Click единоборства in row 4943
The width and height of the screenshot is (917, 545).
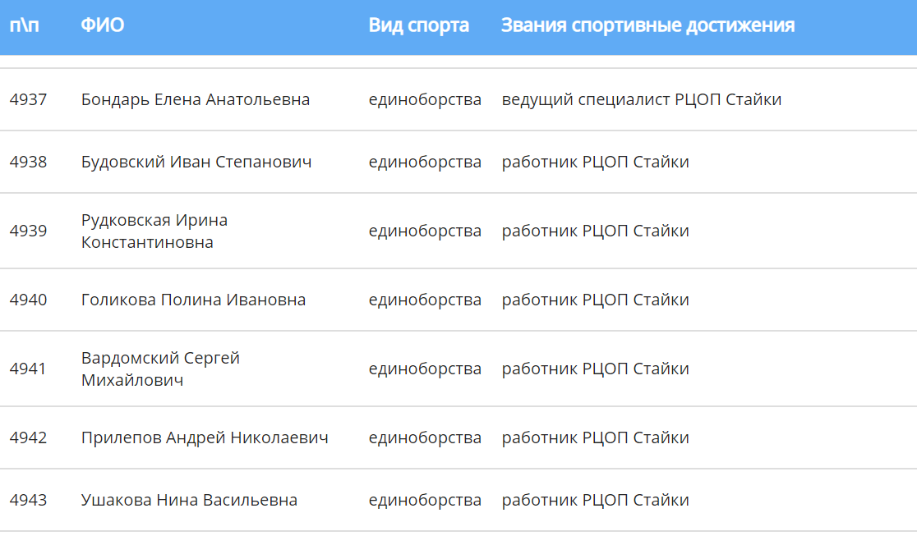pyautogui.click(x=425, y=500)
